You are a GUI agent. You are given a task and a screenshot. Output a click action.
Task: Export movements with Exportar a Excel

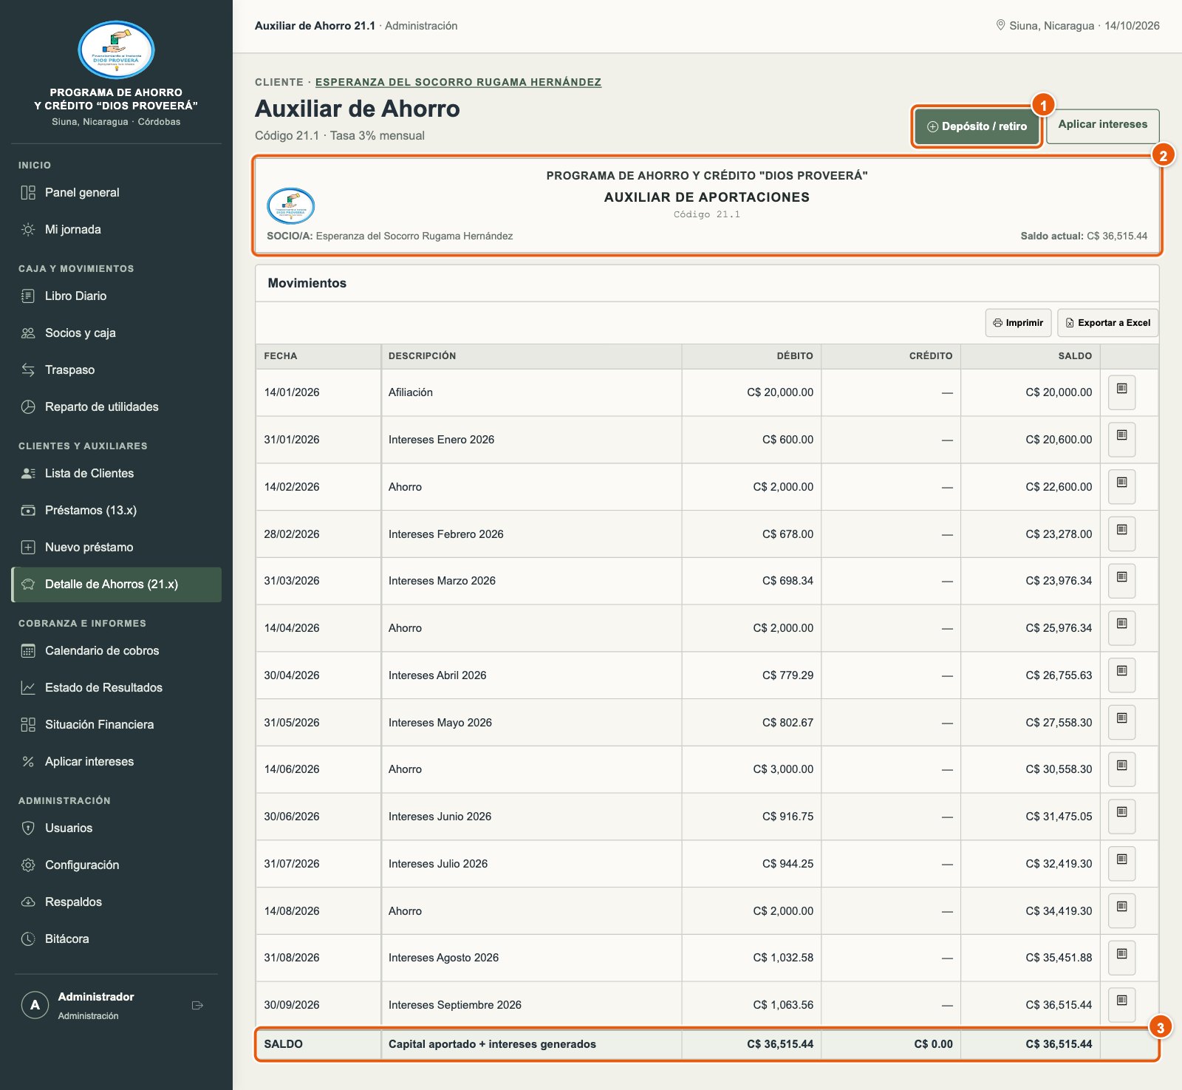1107,323
